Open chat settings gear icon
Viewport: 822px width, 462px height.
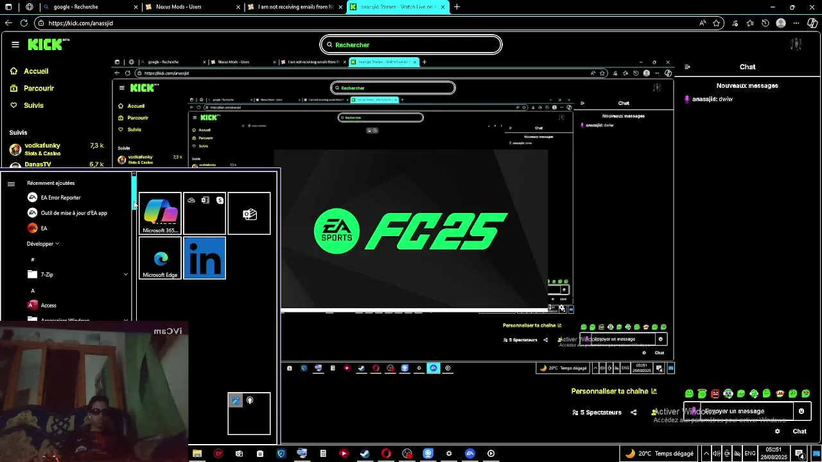pos(778,431)
